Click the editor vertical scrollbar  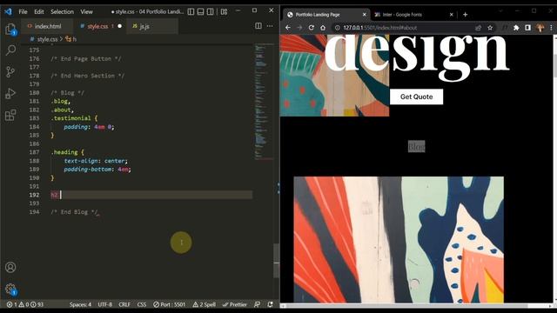coord(277,261)
